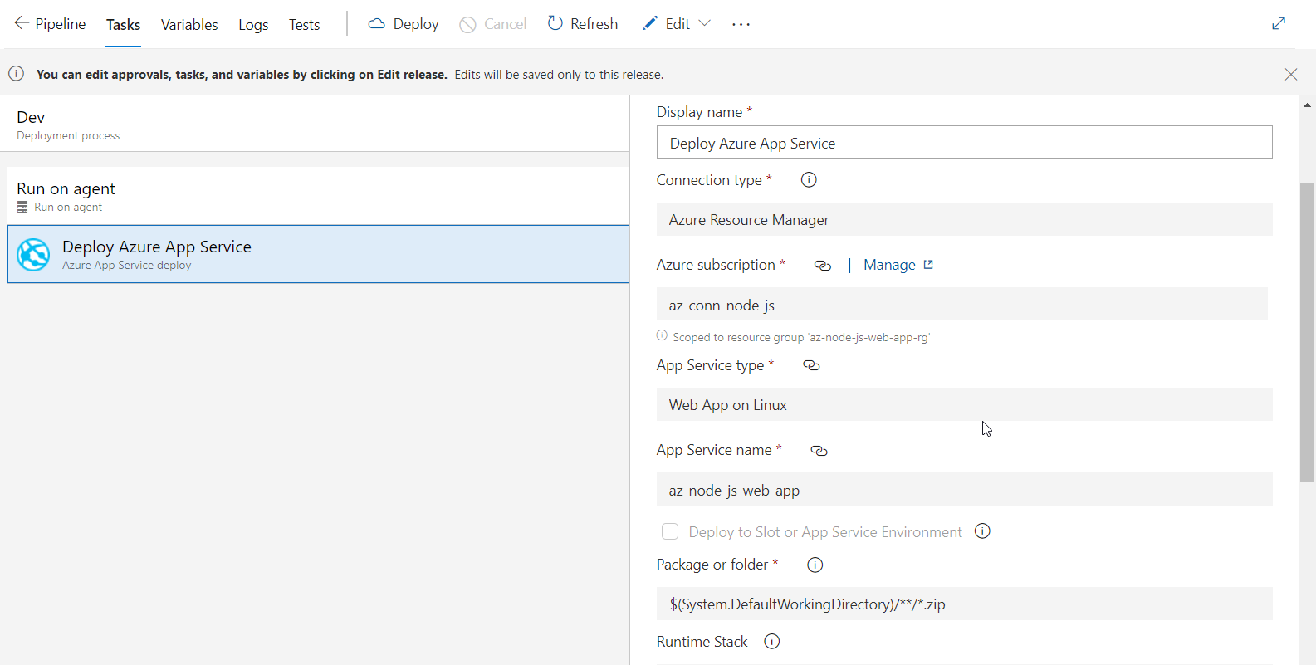Select the Dev deployment process
Viewport: 1316px width, 665px height.
pyautogui.click(x=315, y=125)
